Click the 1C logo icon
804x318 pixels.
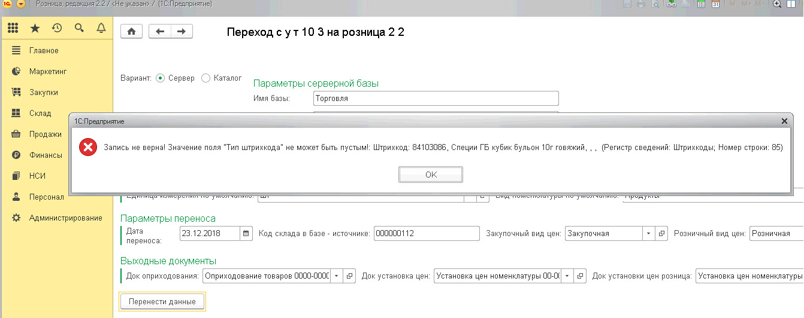tap(7, 4)
